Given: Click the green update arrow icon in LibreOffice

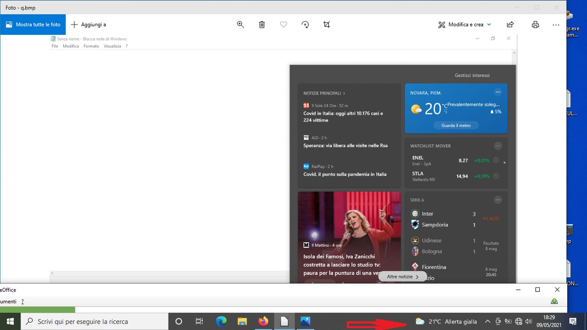Looking at the screenshot, I should click(x=554, y=301).
